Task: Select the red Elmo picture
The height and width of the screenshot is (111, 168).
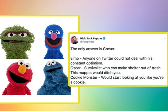Action: [17, 78]
